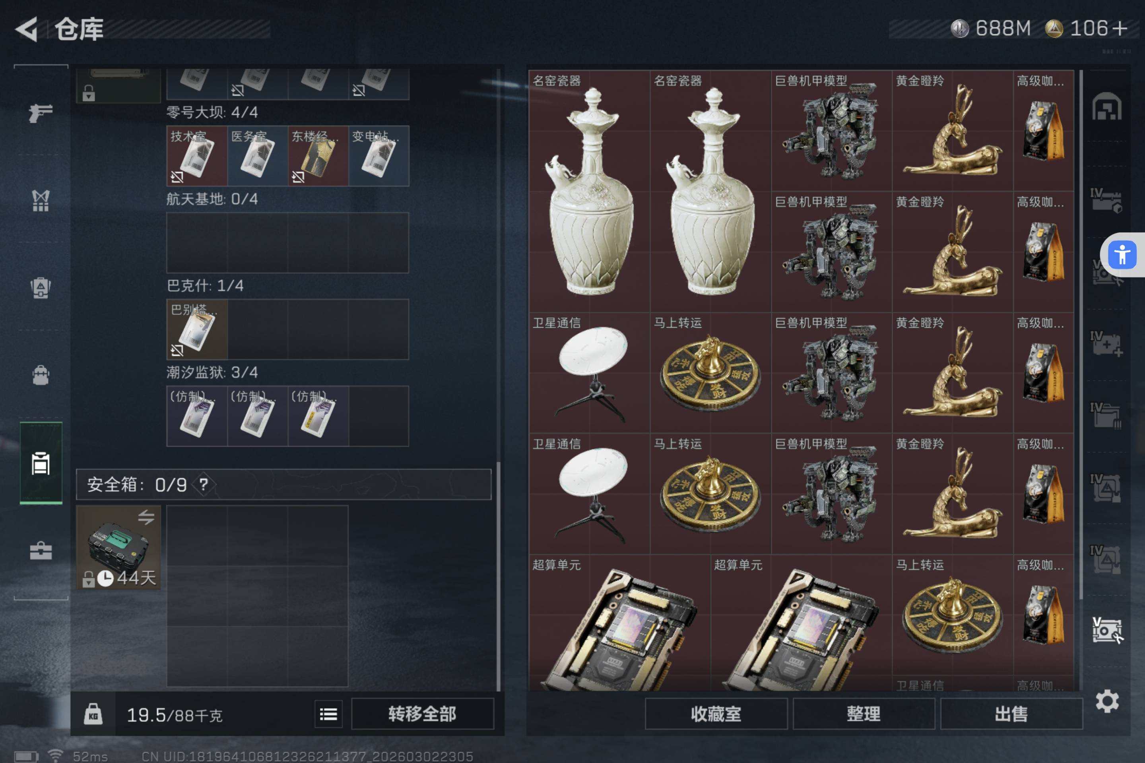The height and width of the screenshot is (763, 1145).
Task: Toggle the swap arrows on the safe box case
Action: tap(146, 517)
